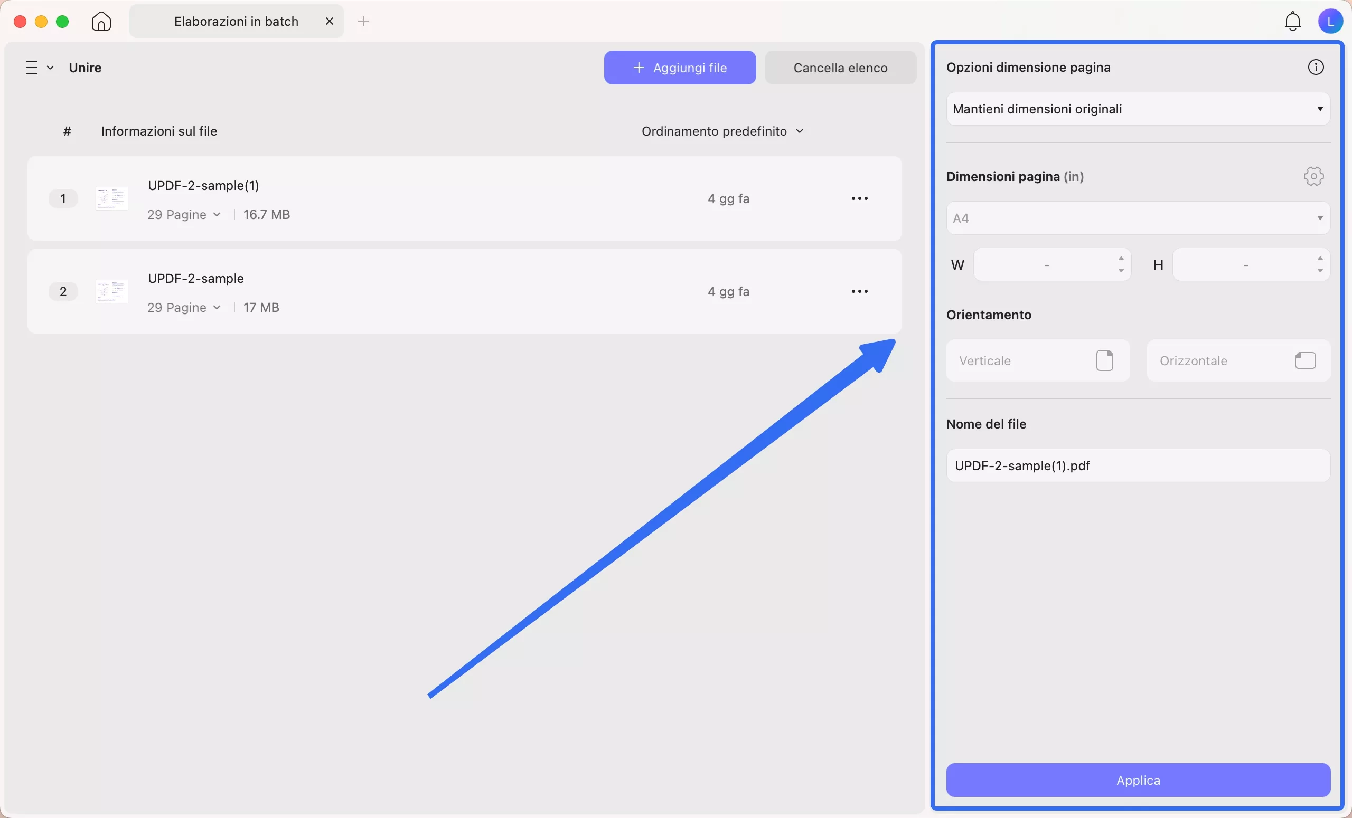Screen dimensions: 1352x818
Task: Switch to Elaborazioni in batch tab
Action: tap(236, 22)
